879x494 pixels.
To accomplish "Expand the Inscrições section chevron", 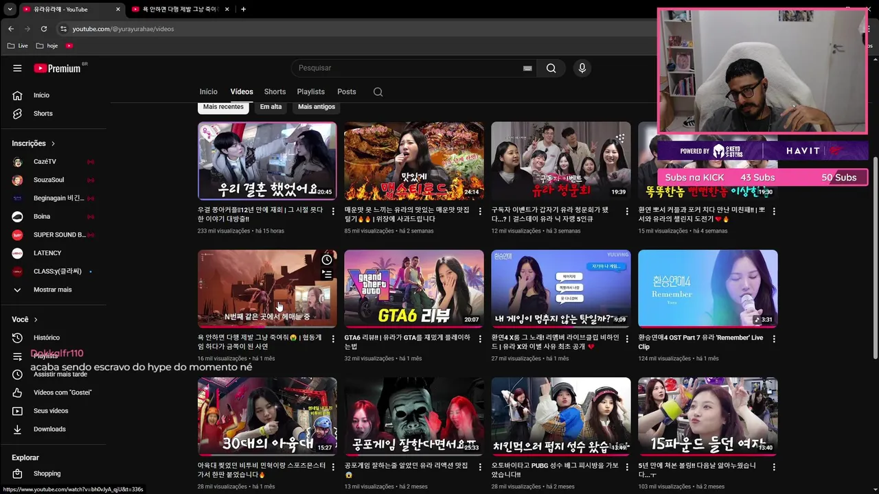I will coord(53,143).
